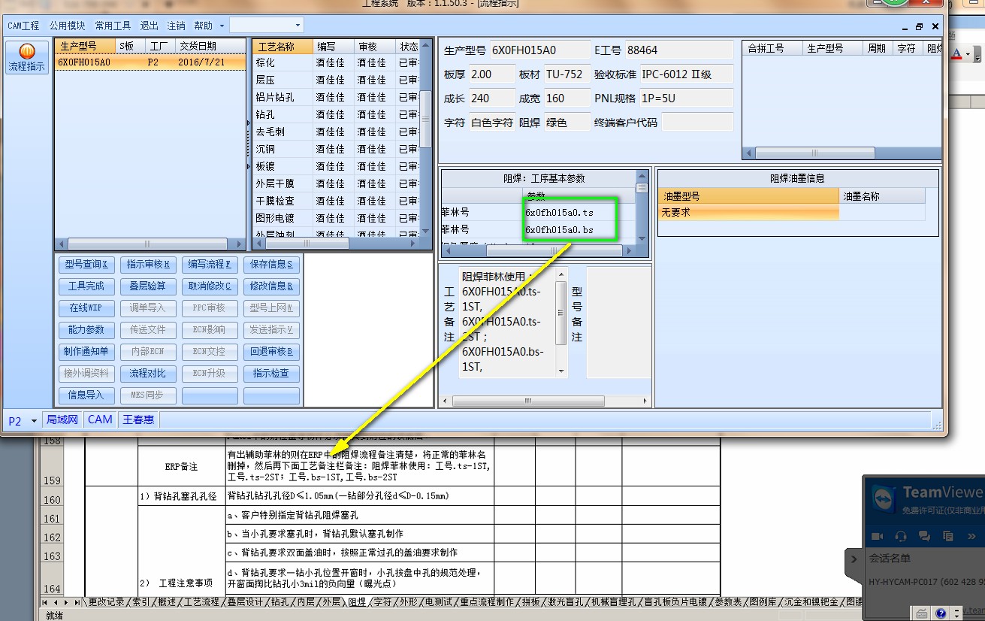Select 外层干膜 process row
Viewport: 985px width, 621px height.
click(336, 183)
